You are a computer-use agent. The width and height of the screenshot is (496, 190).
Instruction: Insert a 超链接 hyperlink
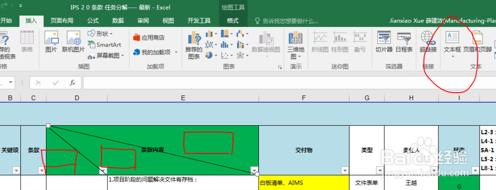429,42
